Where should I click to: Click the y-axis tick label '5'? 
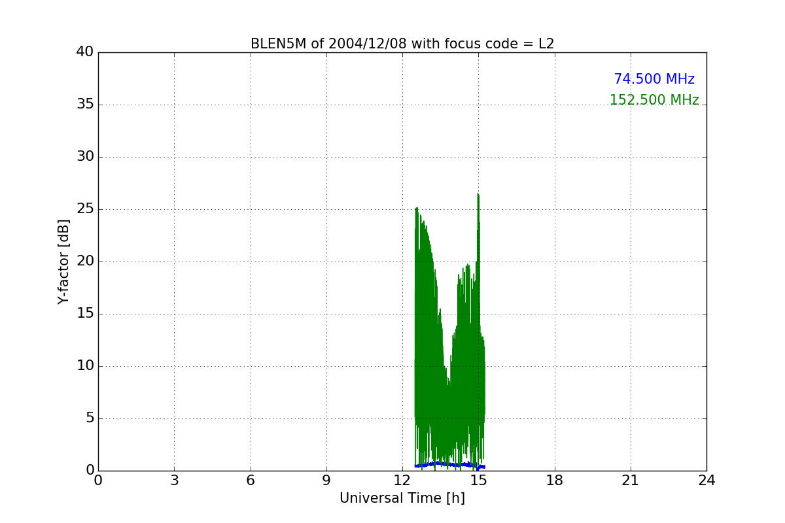click(90, 418)
